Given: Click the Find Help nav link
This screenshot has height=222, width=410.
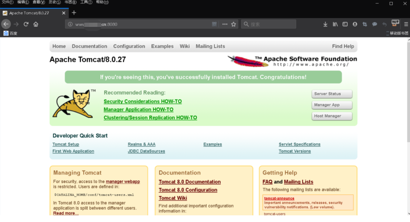Looking at the screenshot, I should point(343,46).
